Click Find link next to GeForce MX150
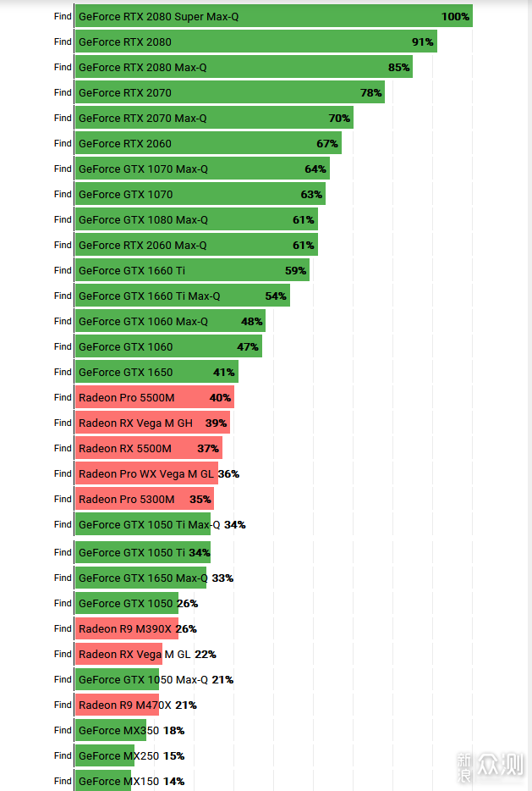Screen dimensions: 532x791 click(63, 781)
